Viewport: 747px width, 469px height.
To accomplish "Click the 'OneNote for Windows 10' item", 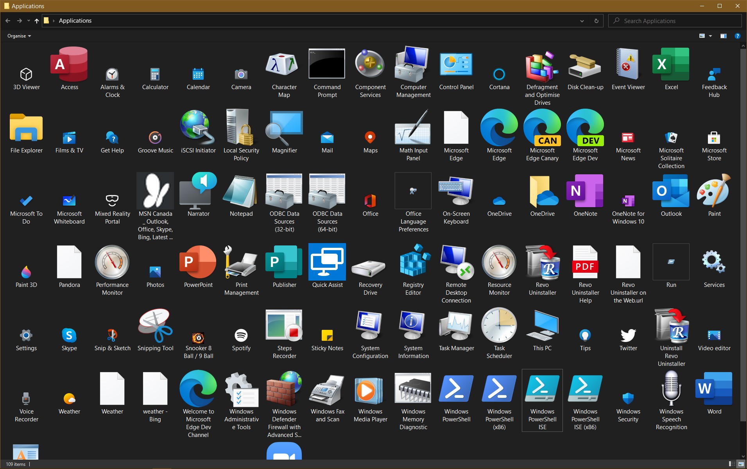I will coord(628,209).
